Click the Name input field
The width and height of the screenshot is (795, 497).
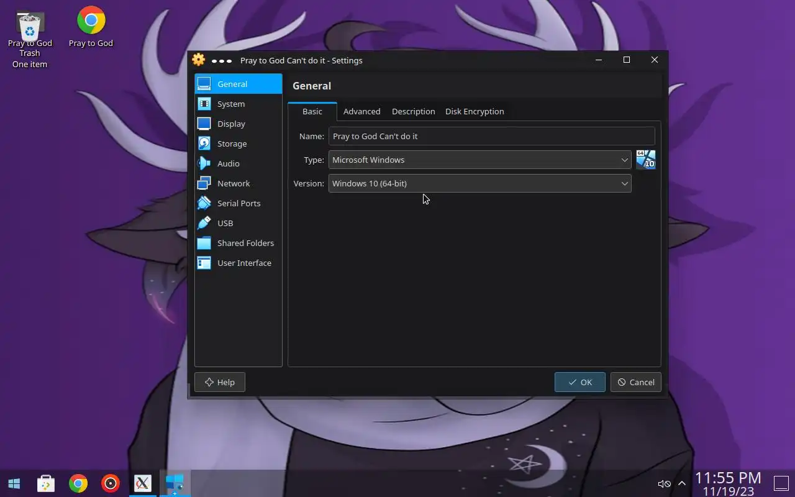click(x=491, y=136)
